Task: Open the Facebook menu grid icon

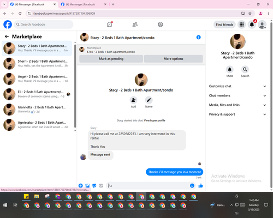Action: pos(241,25)
